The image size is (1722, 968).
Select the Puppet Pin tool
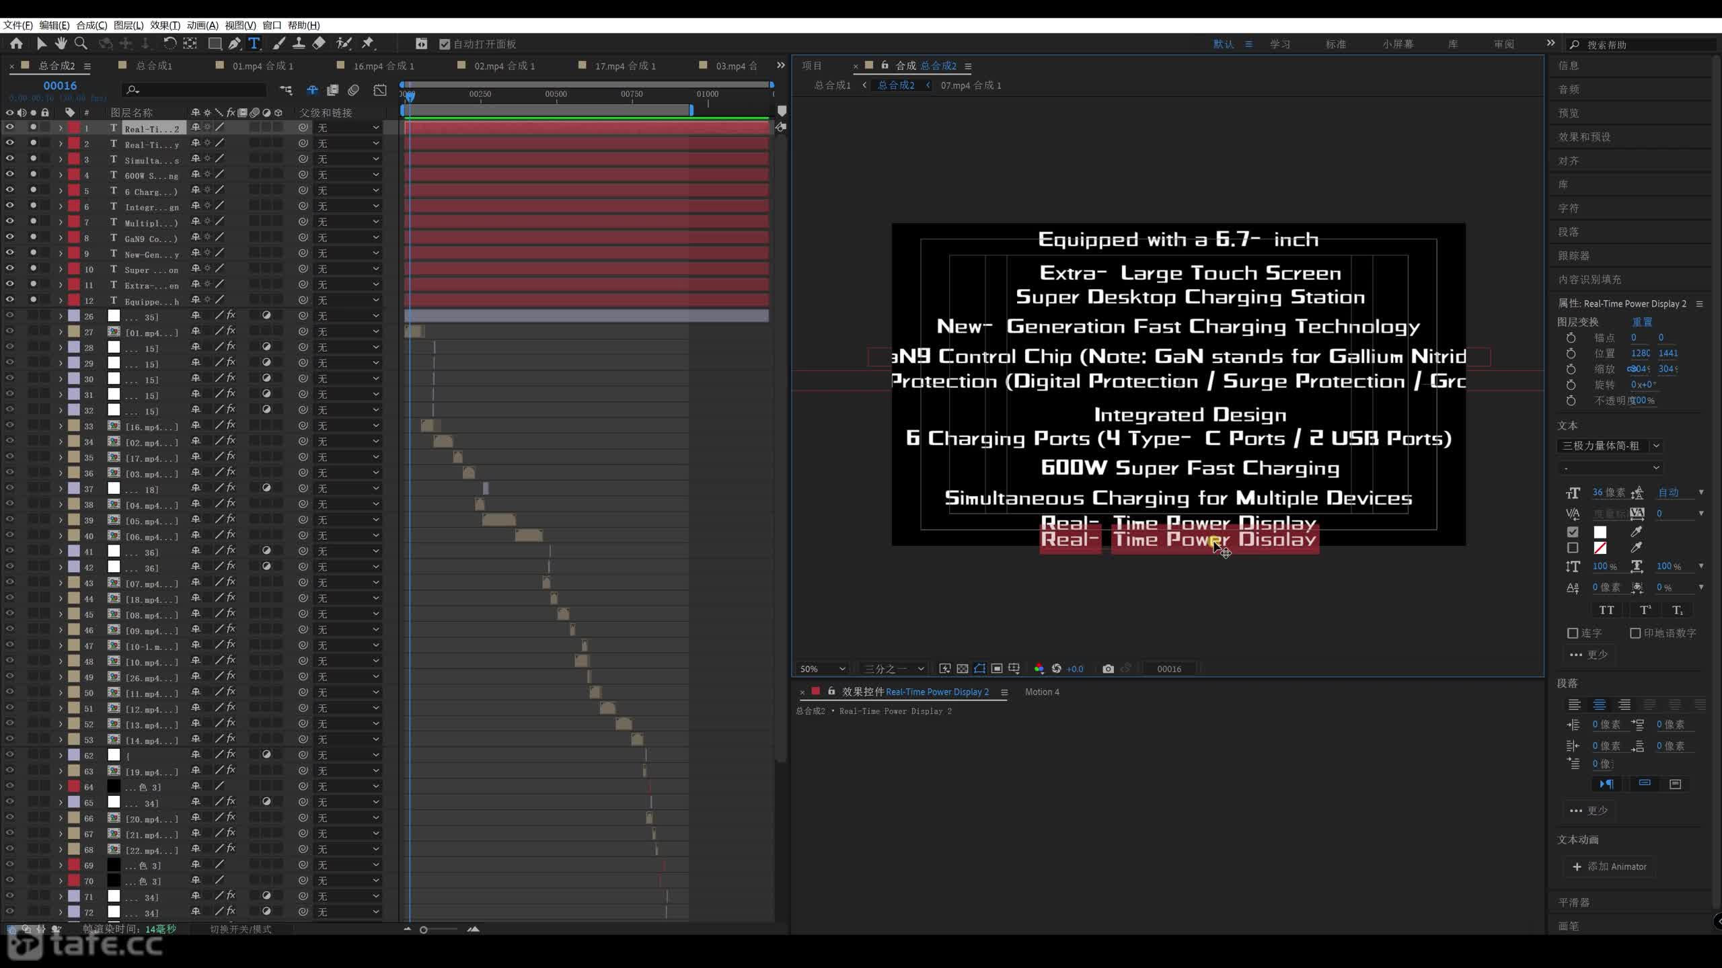click(367, 44)
